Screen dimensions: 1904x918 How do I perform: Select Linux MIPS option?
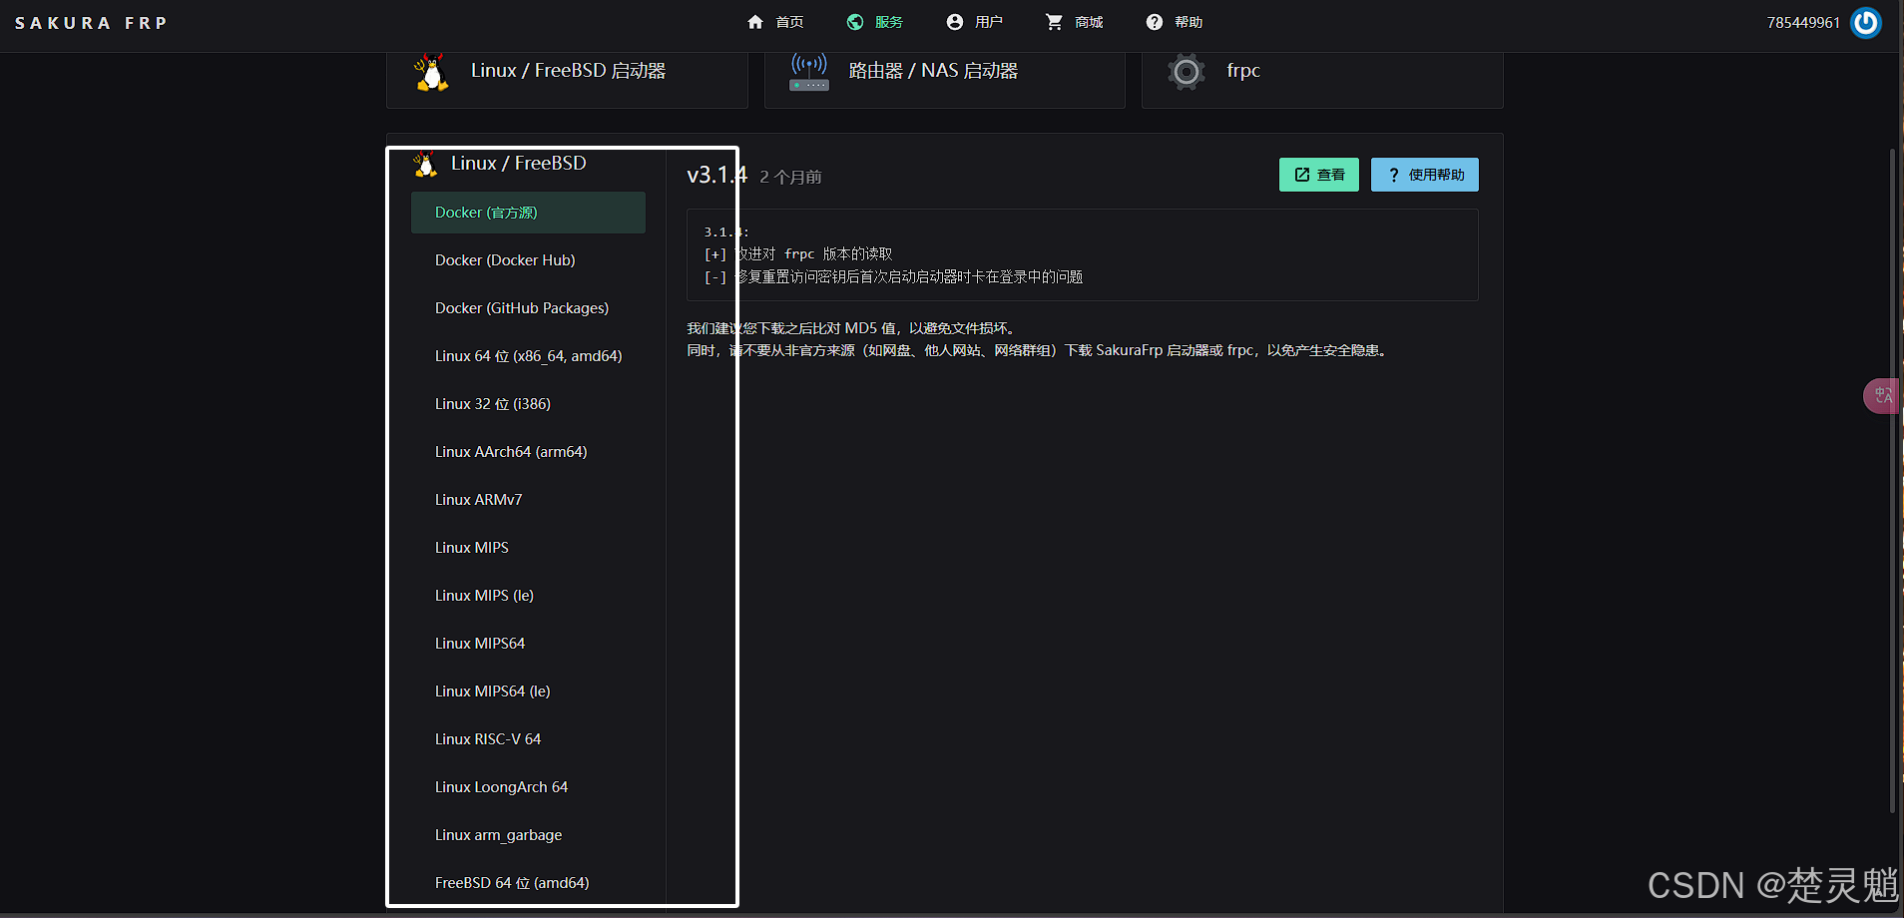[528, 548]
